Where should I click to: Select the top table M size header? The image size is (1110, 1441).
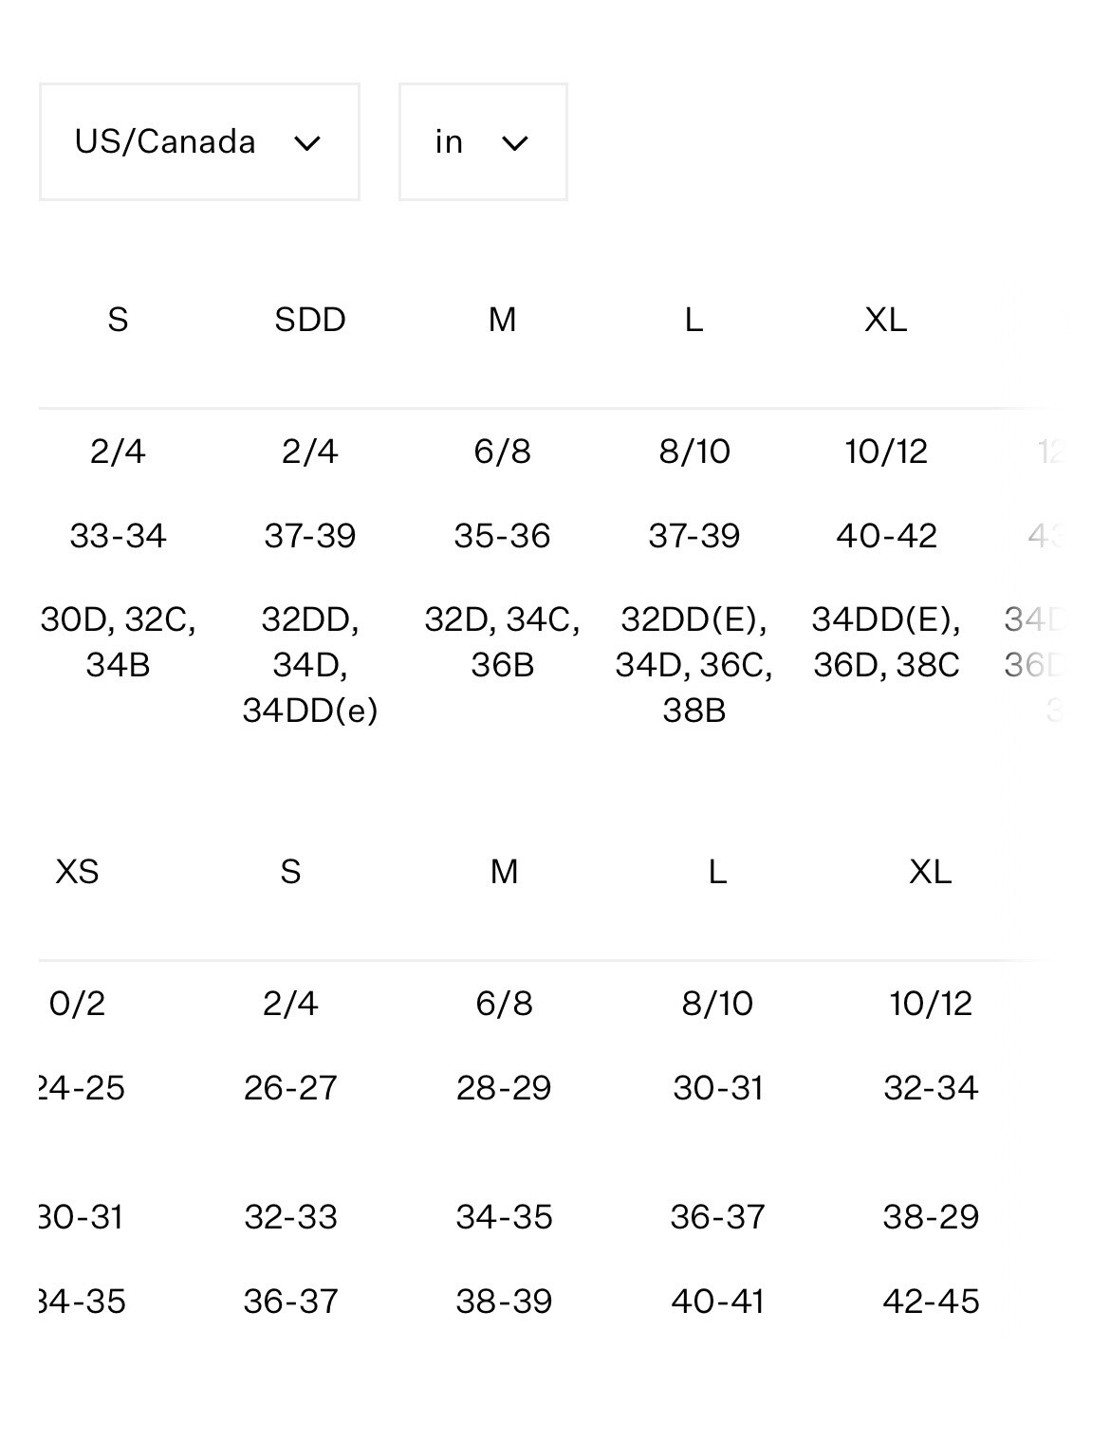(x=502, y=320)
